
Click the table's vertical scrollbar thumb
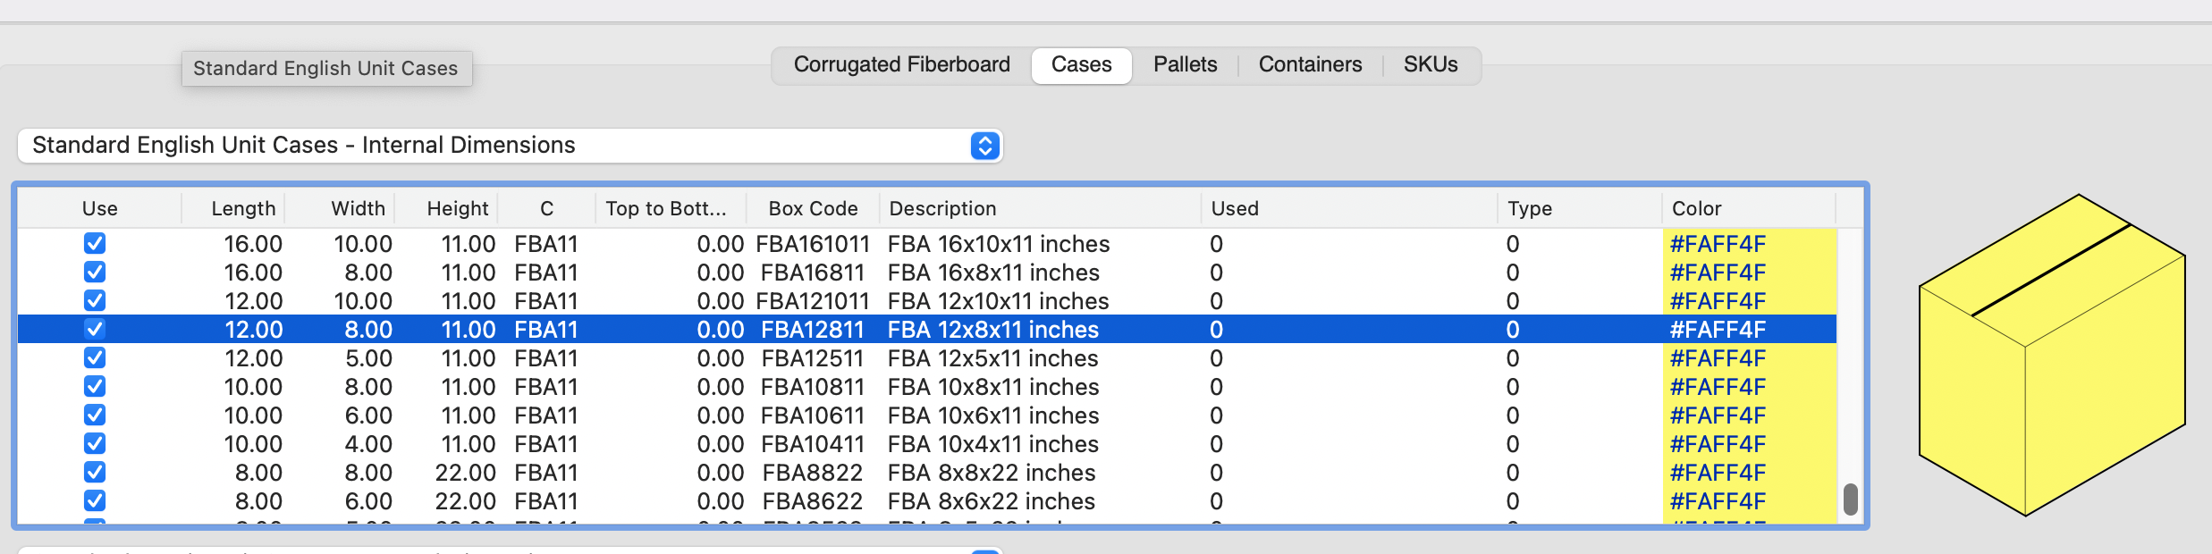(x=1851, y=499)
